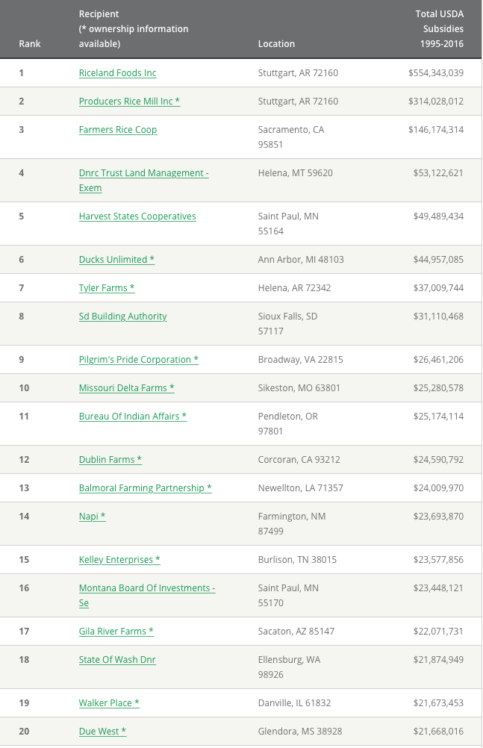This screenshot has height=748, width=483.
Task: Select the $23,693,870 subsidy amount
Action: pyautogui.click(x=438, y=516)
